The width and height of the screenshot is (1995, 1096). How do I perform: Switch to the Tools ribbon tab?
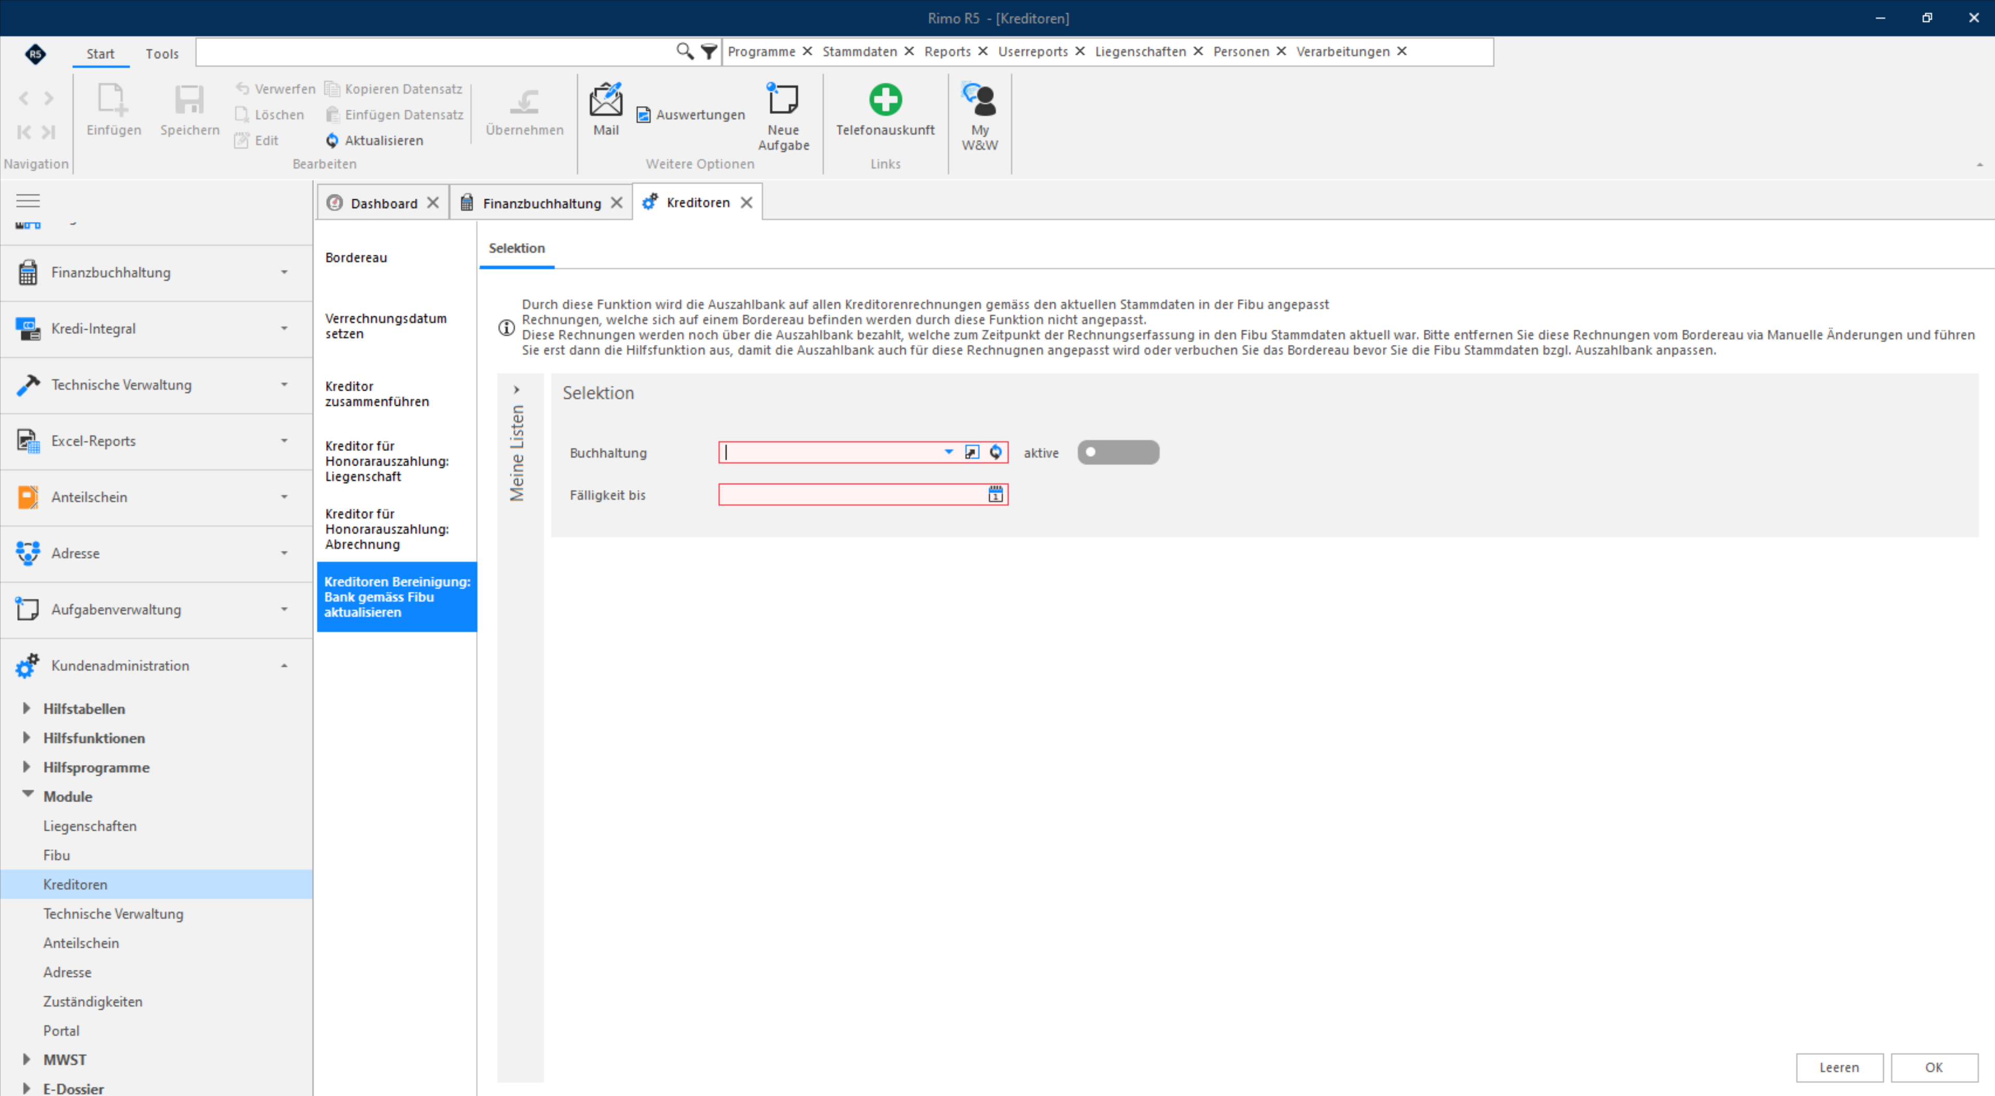coord(162,54)
